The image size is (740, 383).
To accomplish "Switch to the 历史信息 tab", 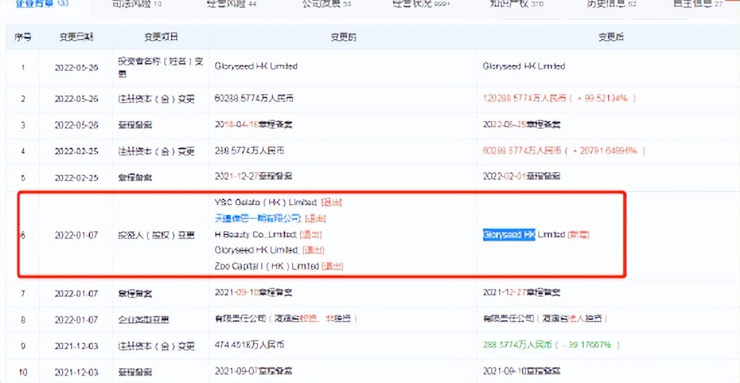I will pos(611,4).
